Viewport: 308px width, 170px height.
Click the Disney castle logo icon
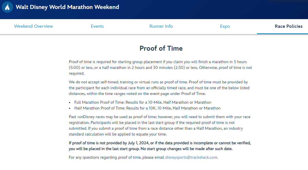(x=7, y=7)
